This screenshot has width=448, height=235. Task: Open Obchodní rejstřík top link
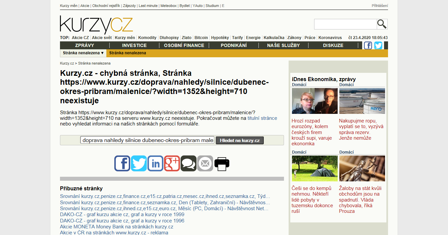[x=106, y=6]
